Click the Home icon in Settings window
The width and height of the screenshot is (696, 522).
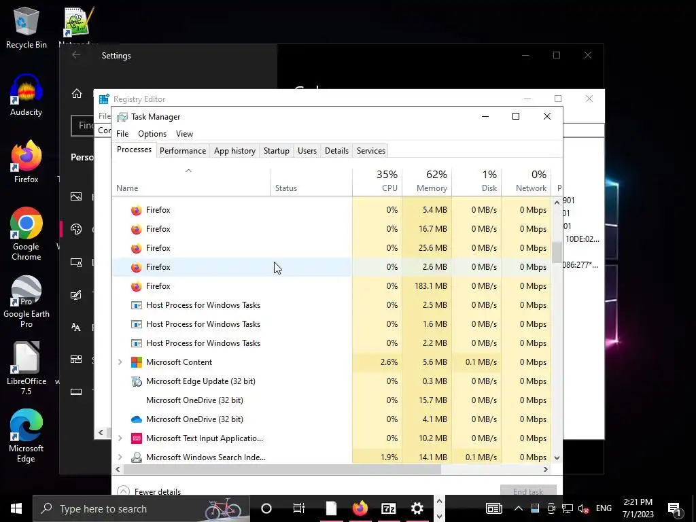(77, 93)
